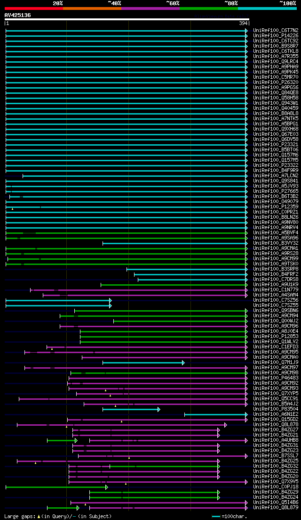
Task: Click the cyan alignment bar for UniRef100_C7SZ55
Action: (x=58, y=306)
